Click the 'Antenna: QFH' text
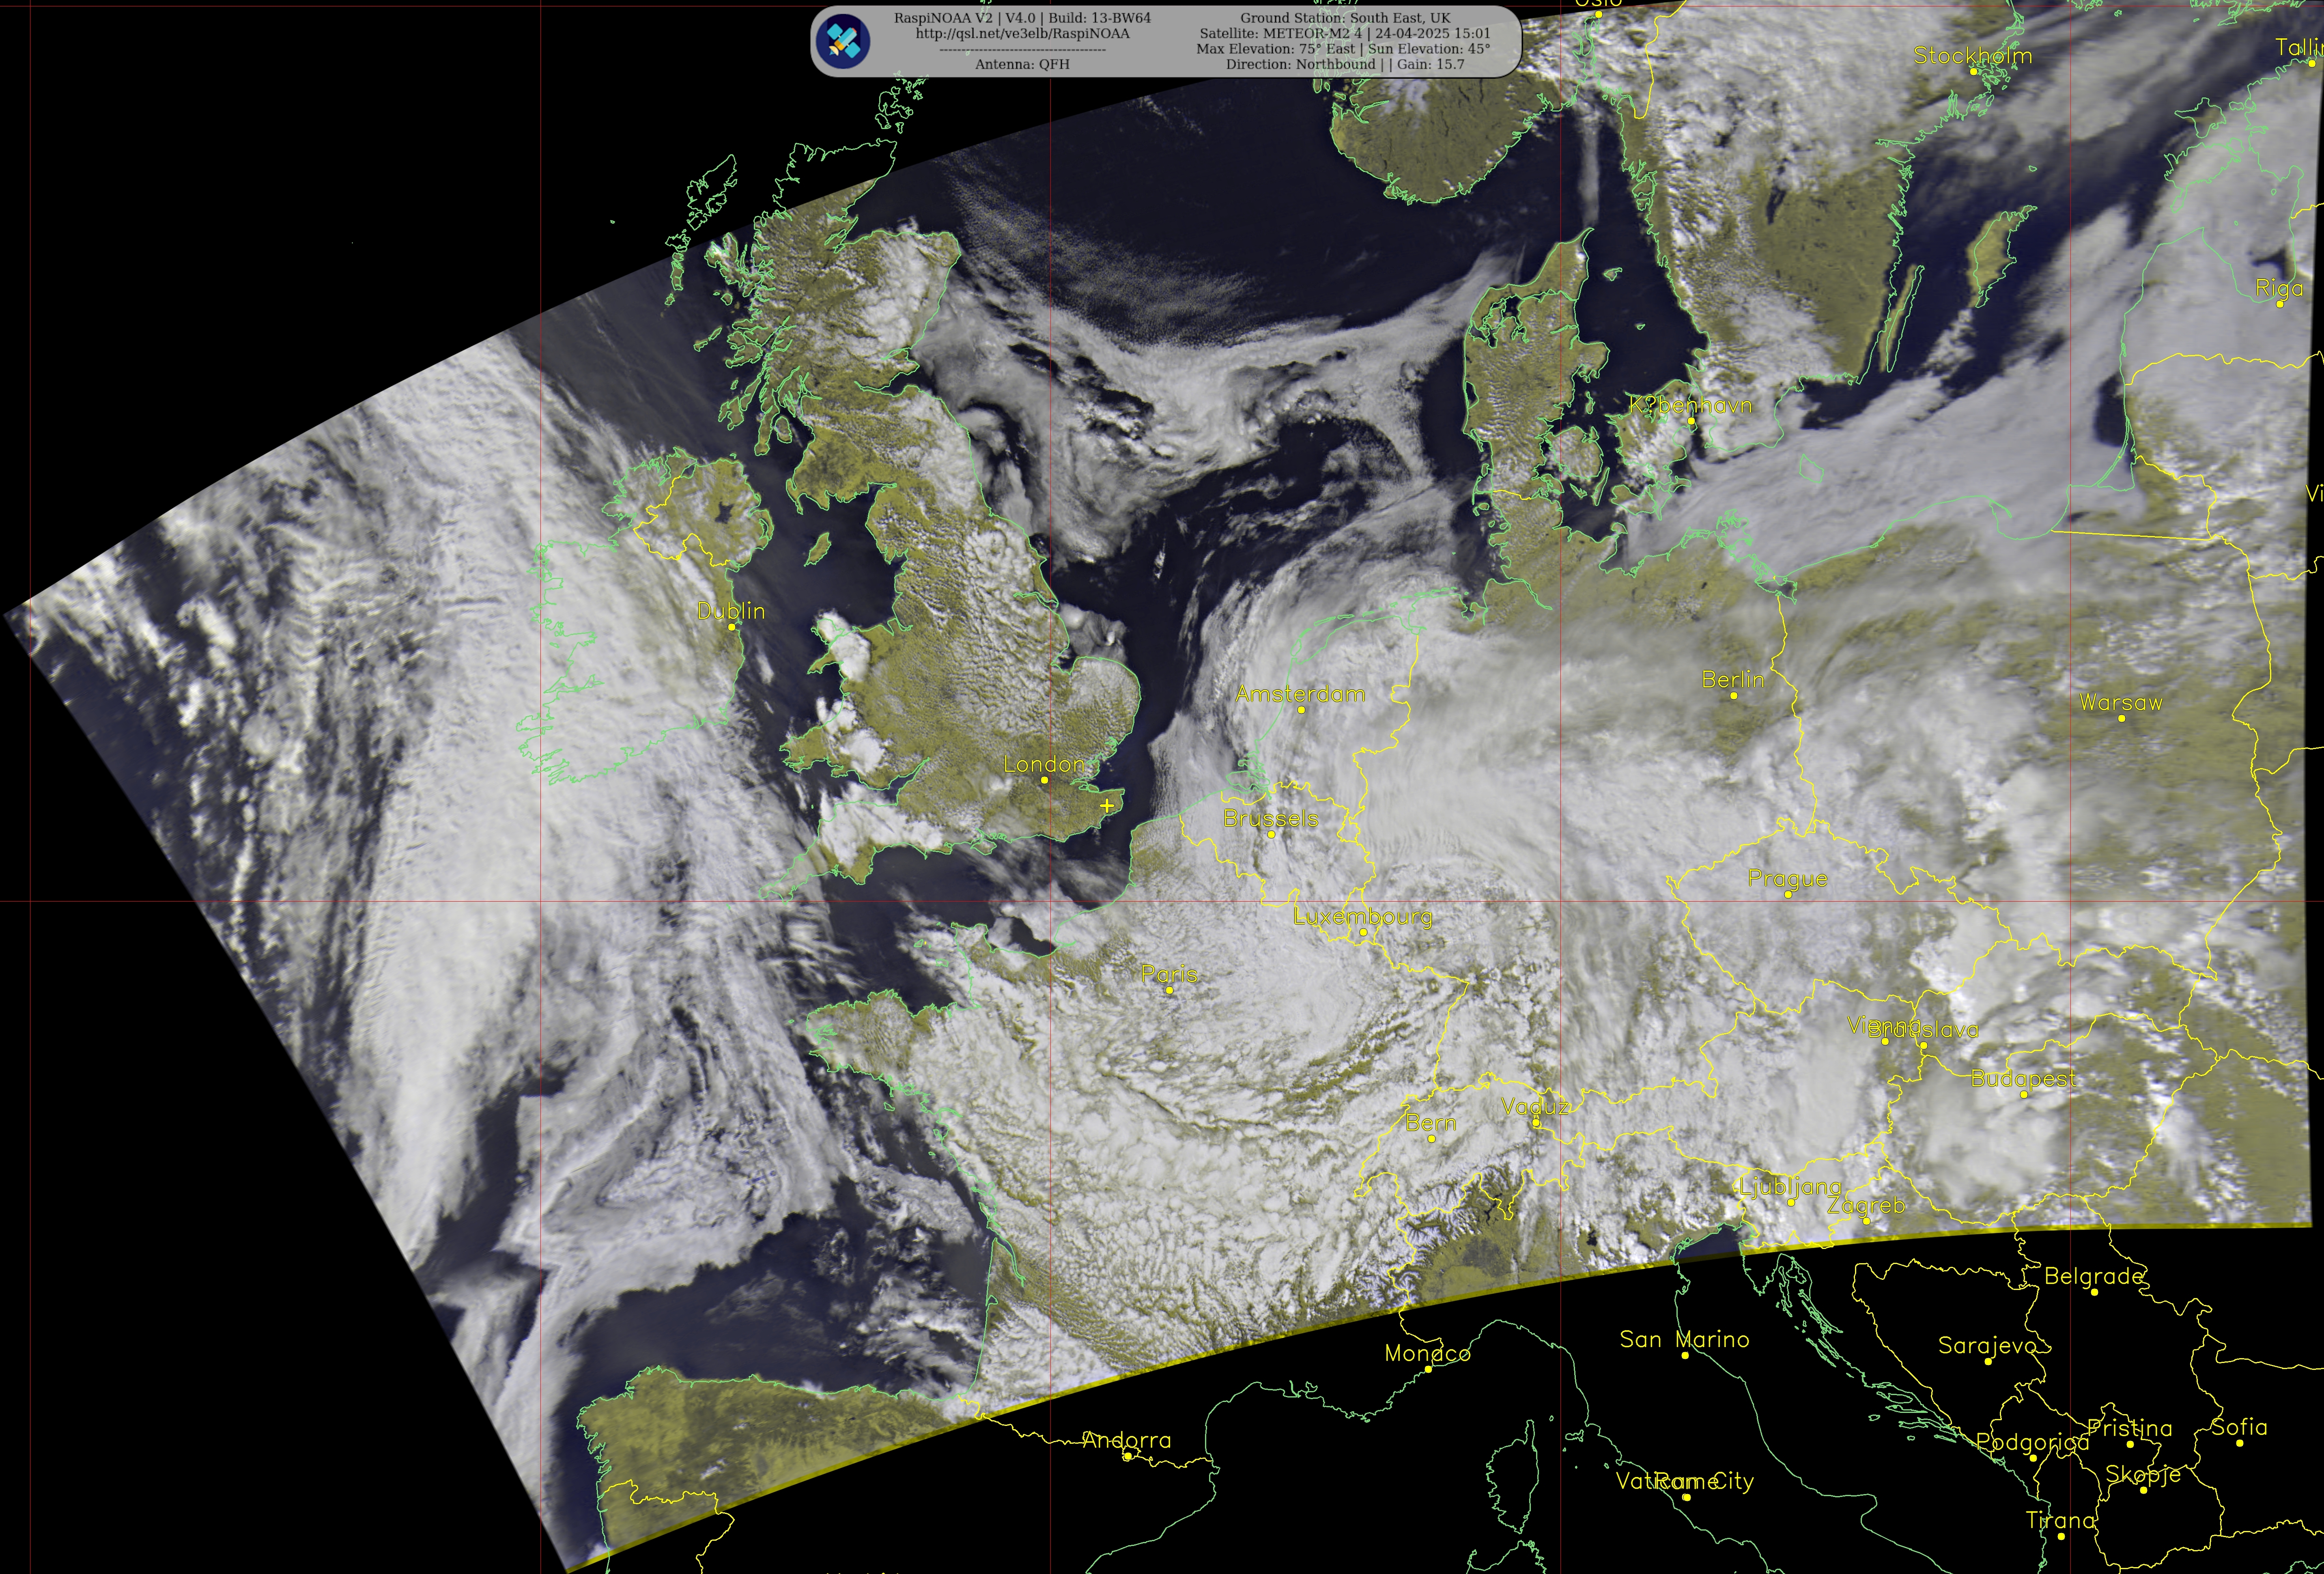Screen dimensions: 2324x1574 point(1022,64)
